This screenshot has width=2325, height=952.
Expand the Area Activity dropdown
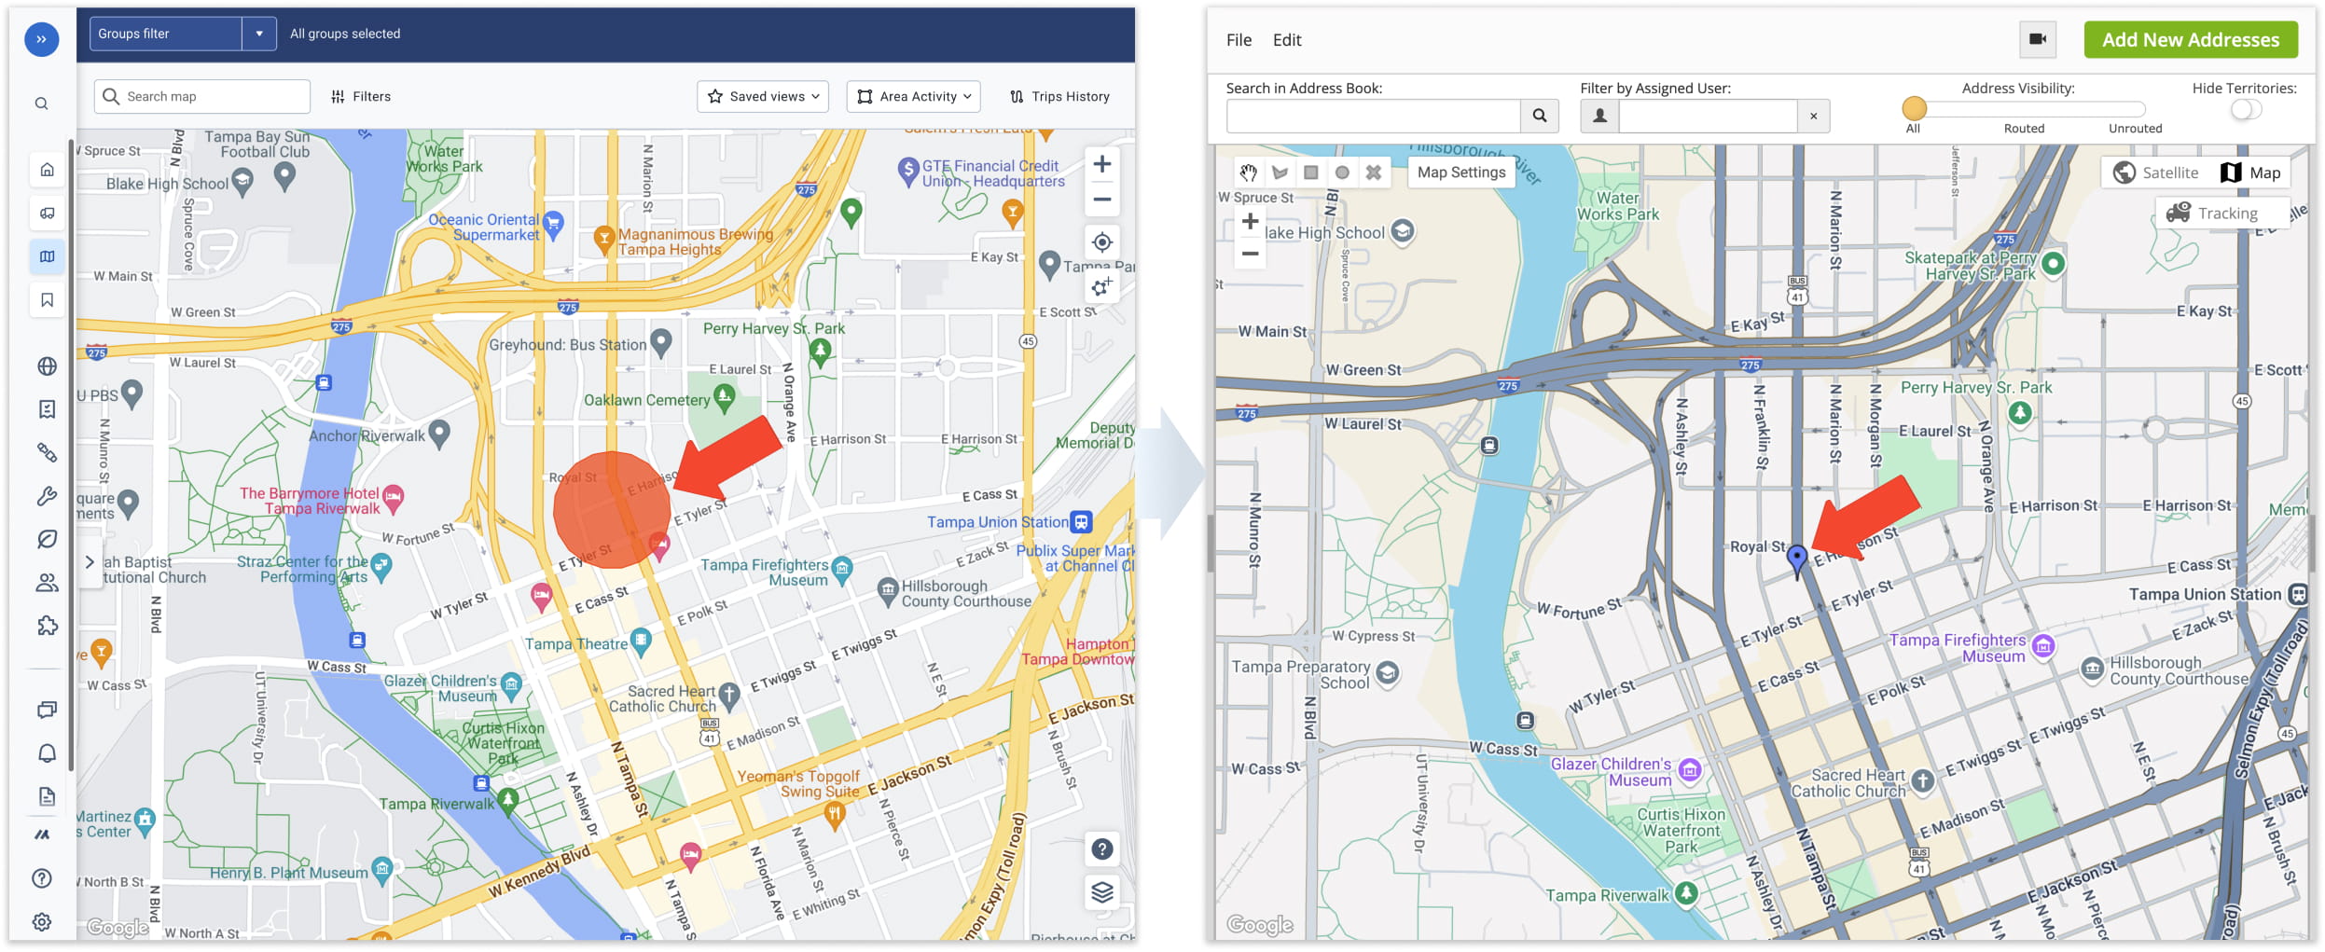click(x=913, y=96)
